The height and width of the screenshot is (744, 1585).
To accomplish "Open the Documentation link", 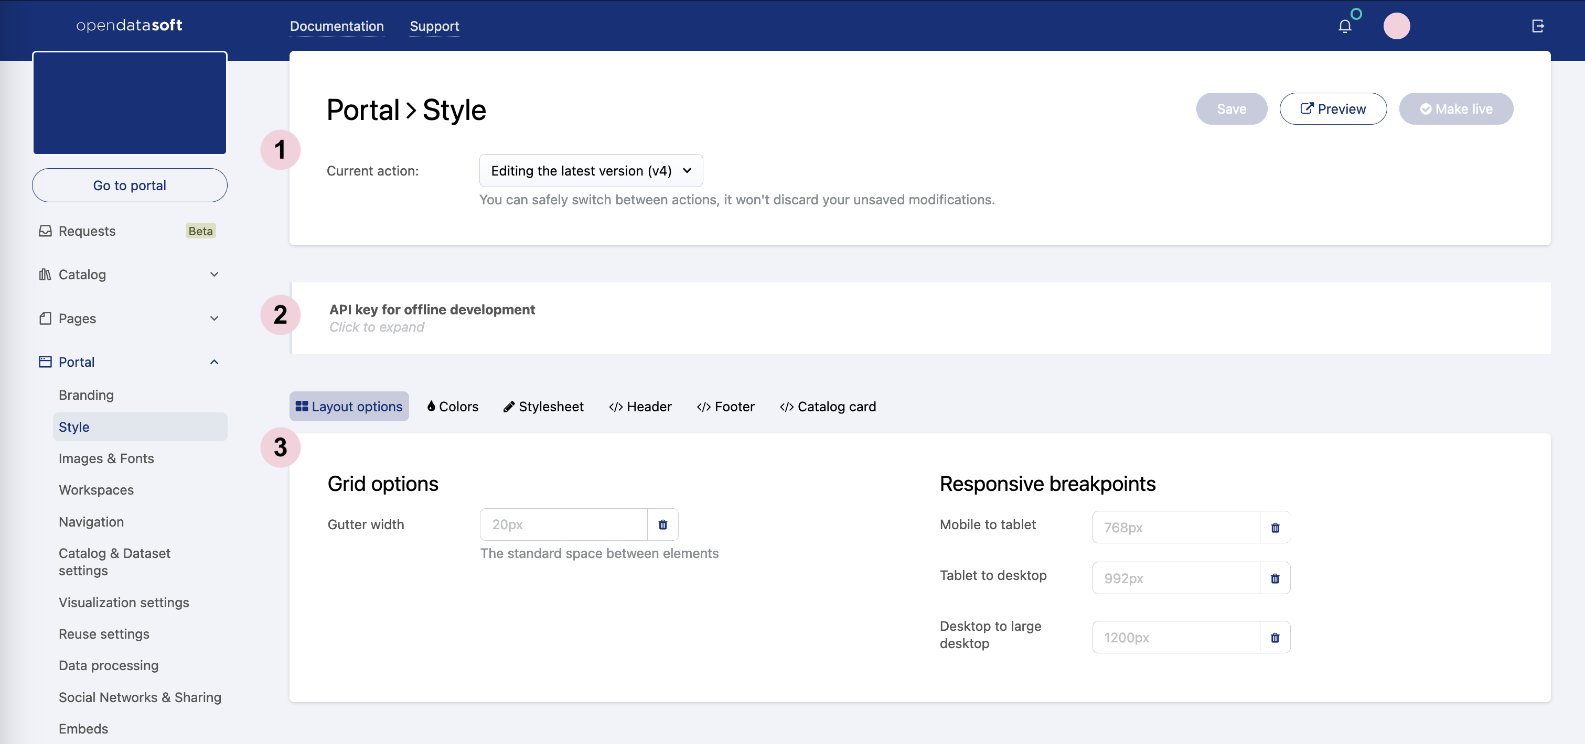I will point(337,26).
